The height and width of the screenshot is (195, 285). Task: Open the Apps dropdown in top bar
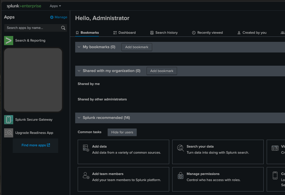(55, 6)
